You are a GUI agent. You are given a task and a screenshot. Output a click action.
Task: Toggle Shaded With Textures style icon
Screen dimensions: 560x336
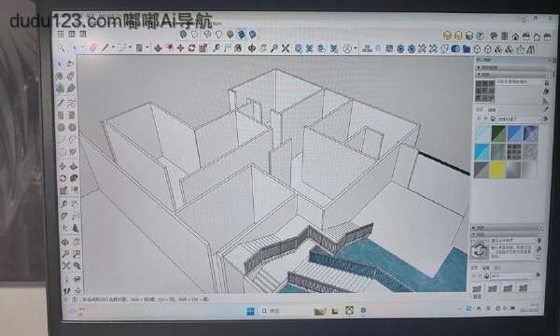pyautogui.click(x=242, y=35)
